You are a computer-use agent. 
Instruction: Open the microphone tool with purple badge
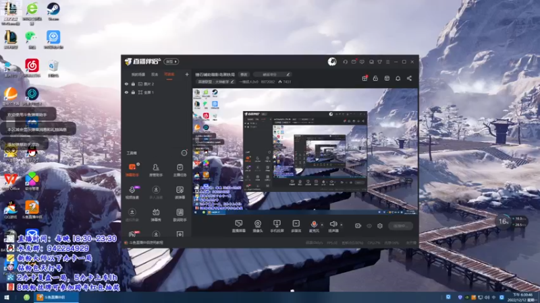pyautogui.click(x=132, y=193)
